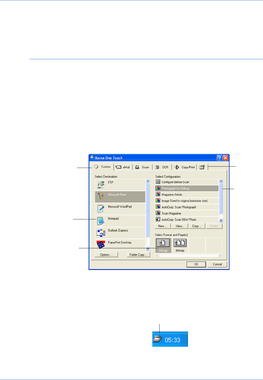Screen dimensions: 263x380
Task: Click the Image Sized to original icon
Action: point(158,200)
